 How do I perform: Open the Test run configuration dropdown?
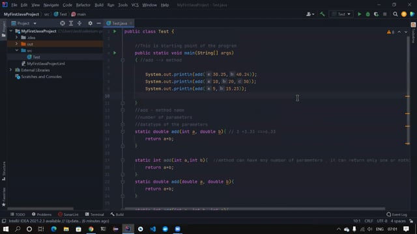[341, 14]
